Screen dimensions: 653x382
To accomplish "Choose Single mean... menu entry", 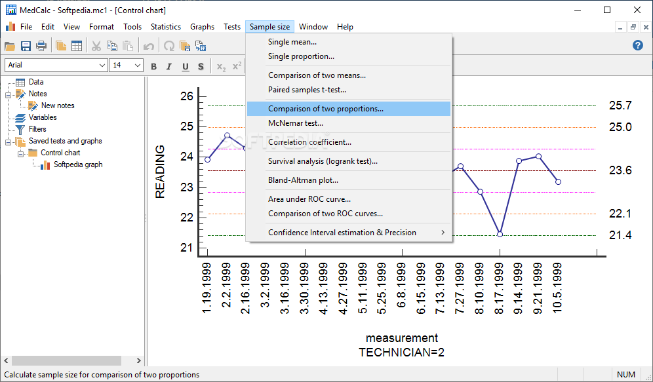I will pos(348,42).
